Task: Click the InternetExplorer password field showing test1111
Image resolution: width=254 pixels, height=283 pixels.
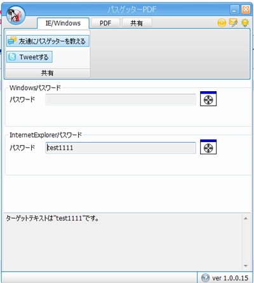Action: [x=121, y=148]
